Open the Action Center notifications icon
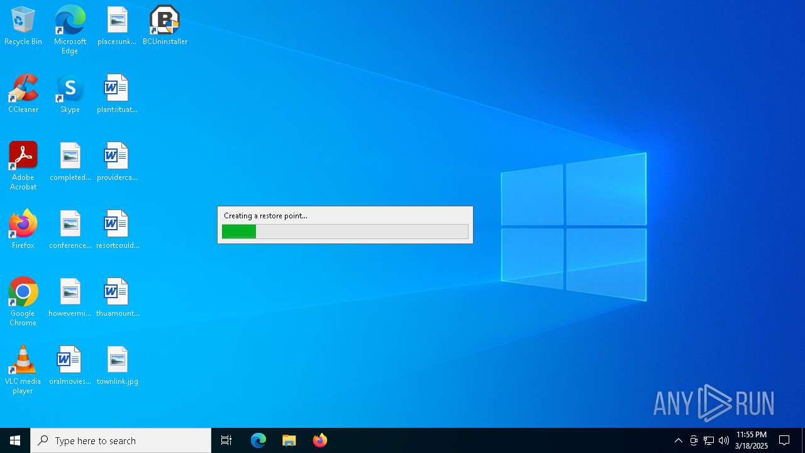The height and width of the screenshot is (453, 805). (784, 440)
